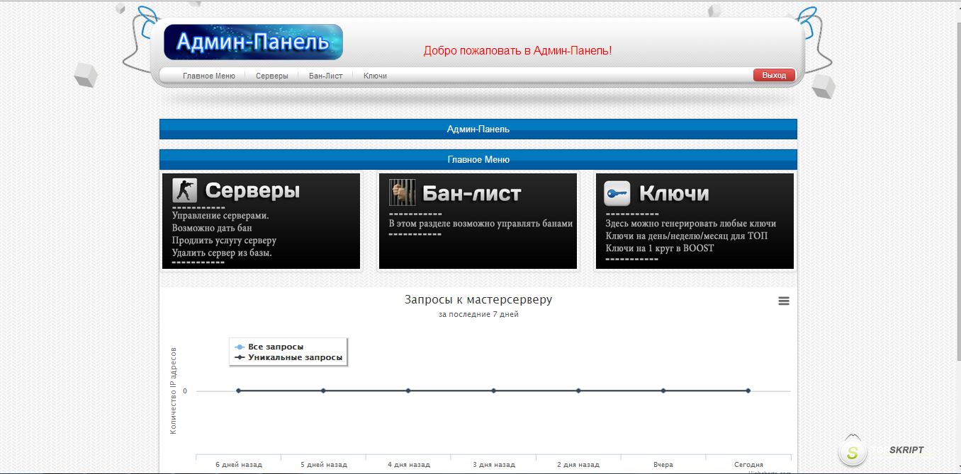This screenshot has height=474, width=961.
Task: Click data point above 6 дней назад
Action: point(239,391)
